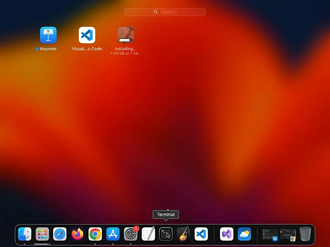Click the Launchpad icon in the Dock
Viewport: 330px width, 247px height.
[42, 234]
